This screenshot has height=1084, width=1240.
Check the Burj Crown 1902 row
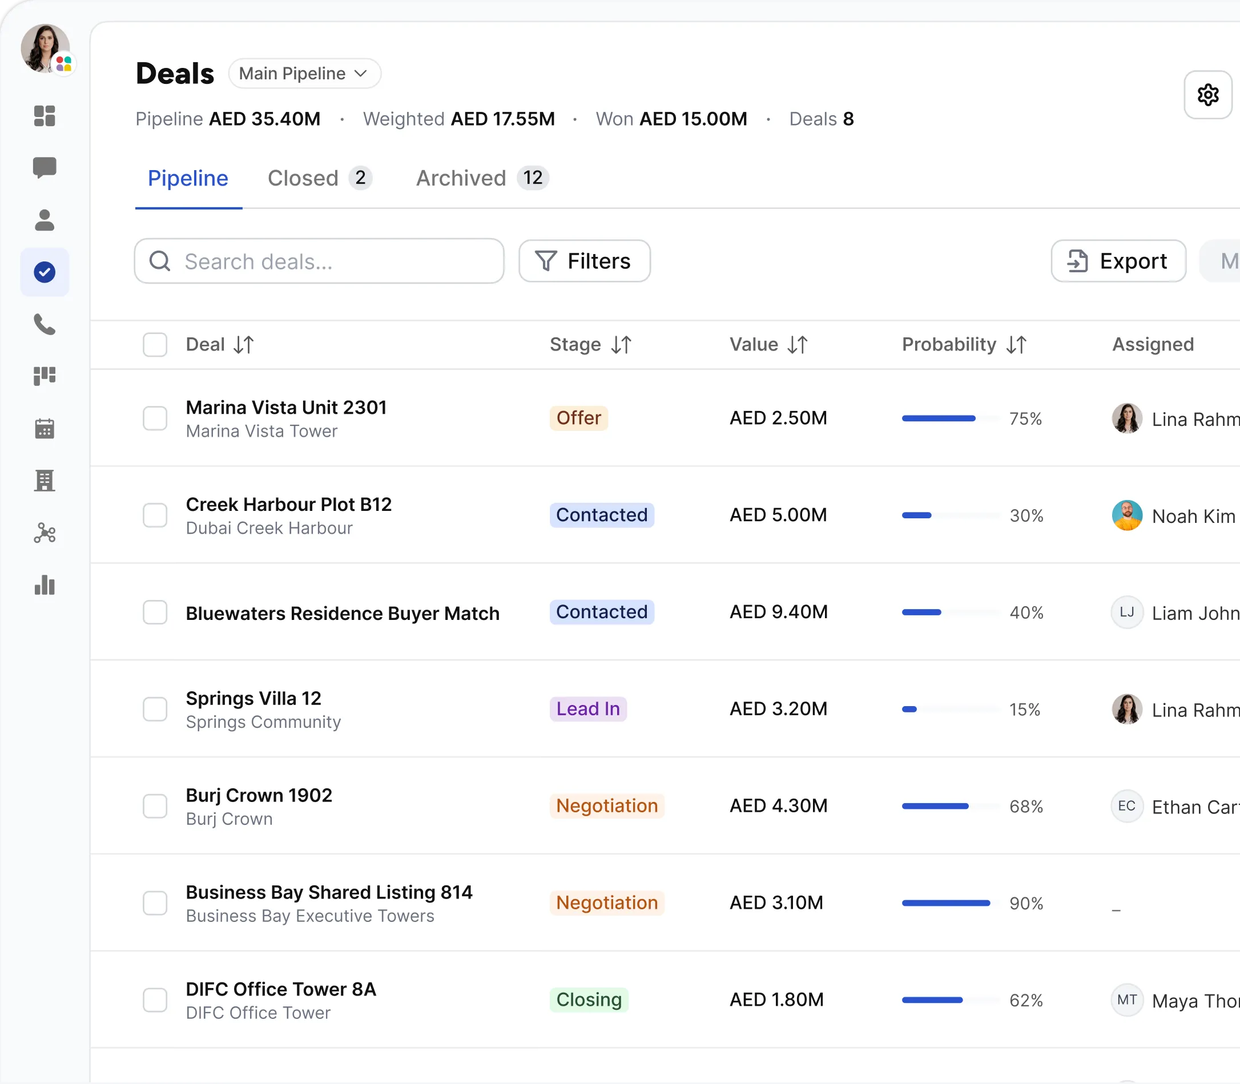tap(155, 807)
